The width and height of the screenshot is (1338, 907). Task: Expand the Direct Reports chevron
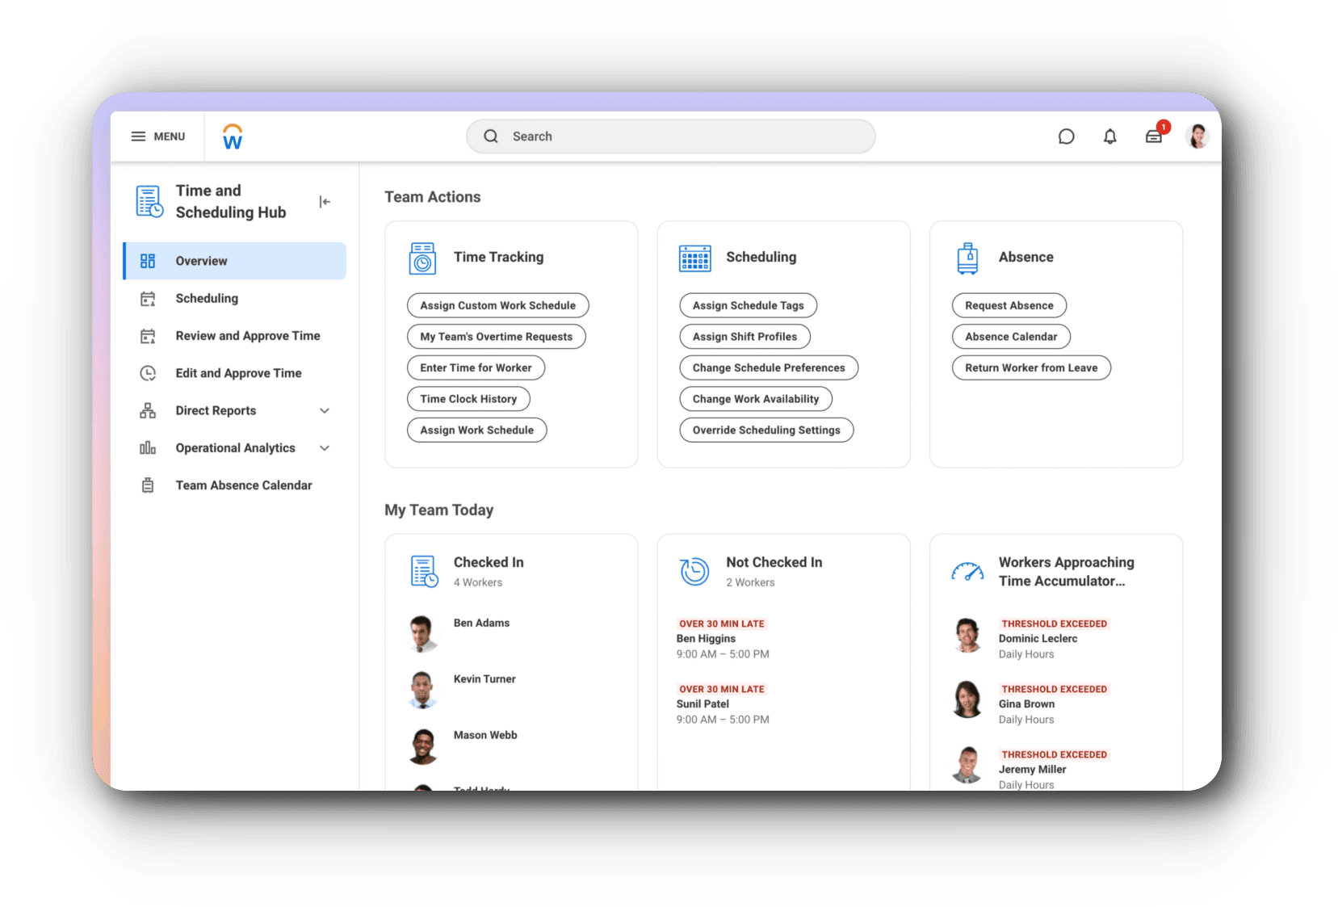pos(325,411)
